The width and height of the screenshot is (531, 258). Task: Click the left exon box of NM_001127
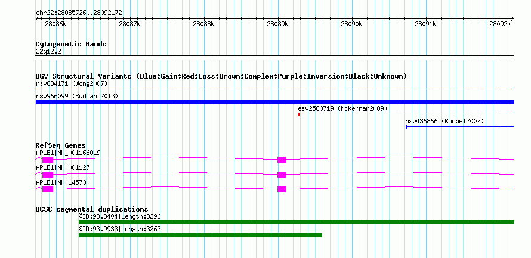click(x=48, y=175)
